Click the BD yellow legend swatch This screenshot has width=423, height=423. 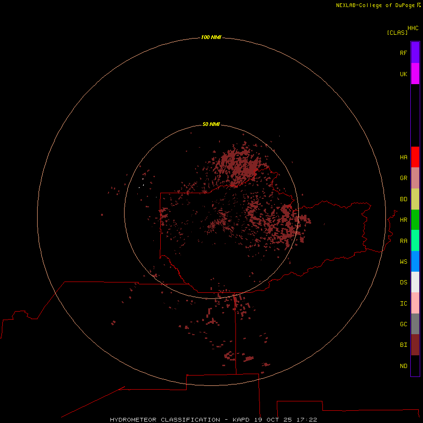pos(415,199)
